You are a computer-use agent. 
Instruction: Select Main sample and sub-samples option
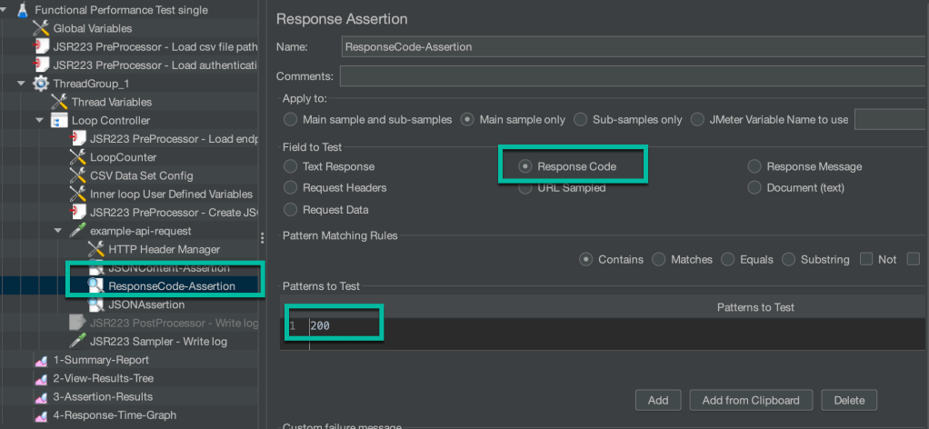click(290, 119)
